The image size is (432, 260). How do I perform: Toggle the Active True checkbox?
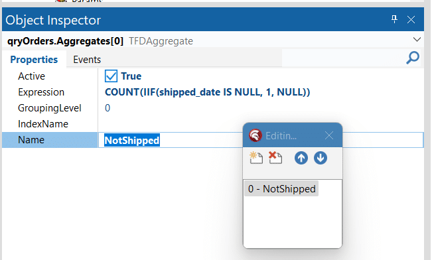(111, 76)
